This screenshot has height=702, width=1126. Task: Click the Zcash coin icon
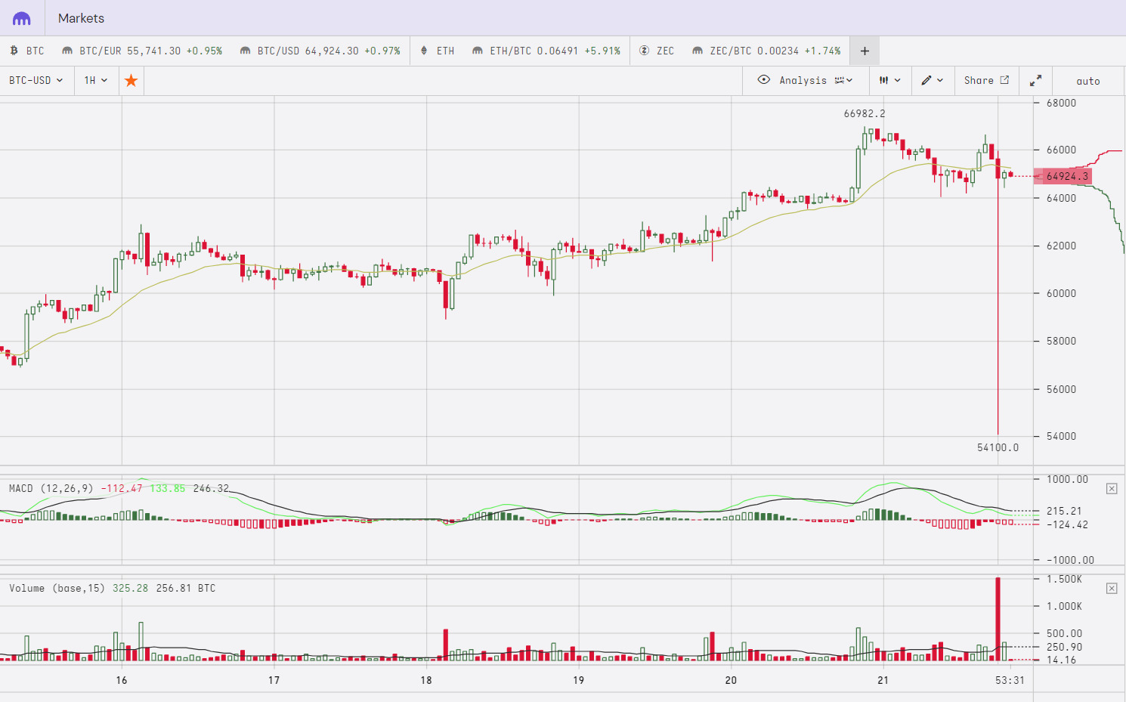pyautogui.click(x=644, y=51)
